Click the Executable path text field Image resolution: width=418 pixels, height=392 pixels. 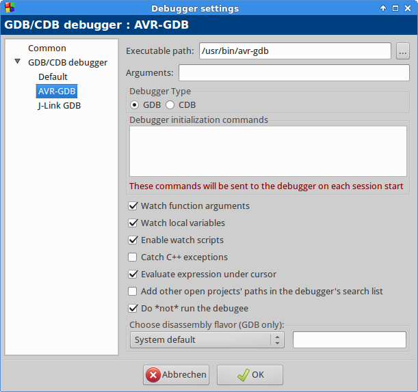pyautogui.click(x=295, y=51)
